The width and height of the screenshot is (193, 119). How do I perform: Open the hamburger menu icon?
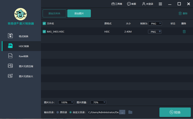pyautogui.click(x=160, y=4)
